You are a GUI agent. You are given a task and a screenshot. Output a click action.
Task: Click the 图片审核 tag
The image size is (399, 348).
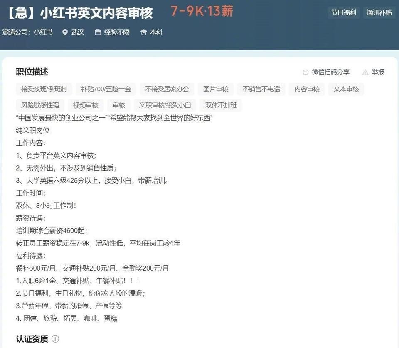[x=216, y=89]
